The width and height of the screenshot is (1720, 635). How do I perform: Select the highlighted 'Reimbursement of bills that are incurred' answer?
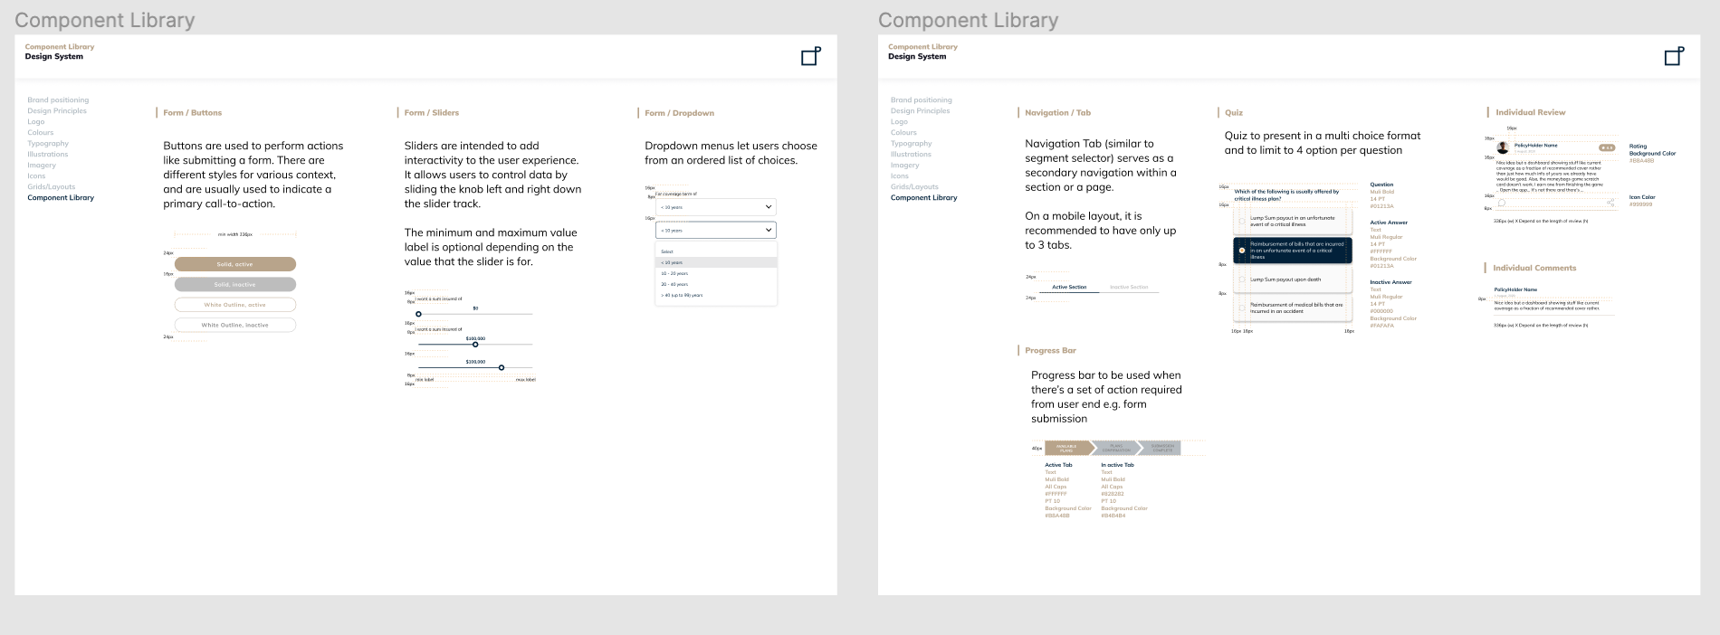tap(1292, 251)
